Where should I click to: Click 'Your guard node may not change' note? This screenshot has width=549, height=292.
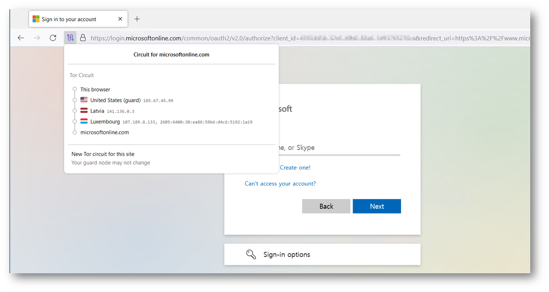[x=111, y=163]
